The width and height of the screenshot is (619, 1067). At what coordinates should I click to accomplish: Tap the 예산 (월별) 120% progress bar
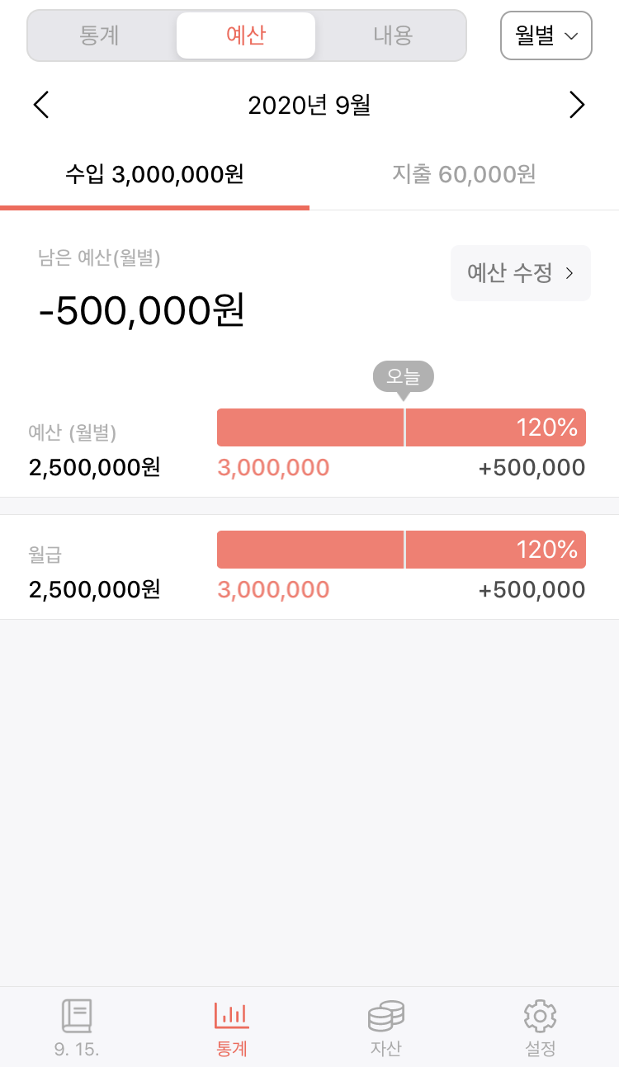pos(401,427)
